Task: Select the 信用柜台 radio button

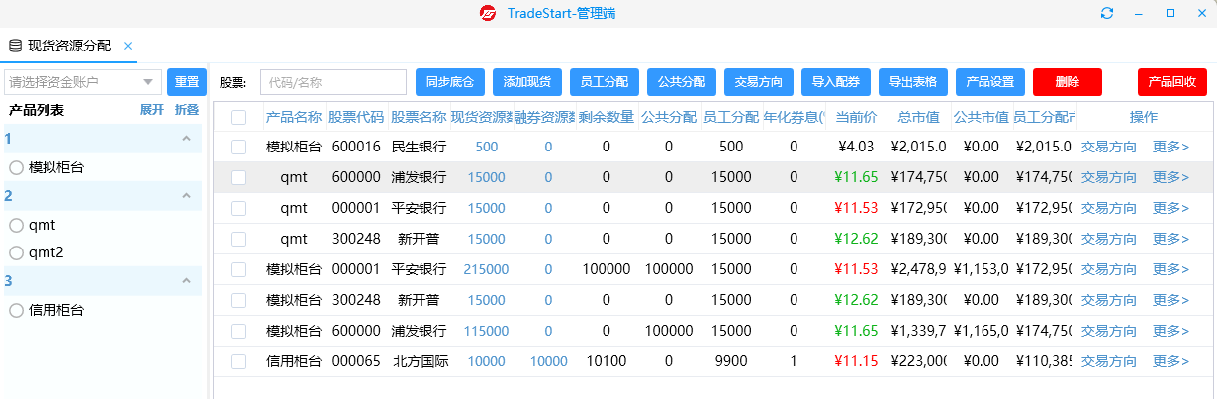Action: pos(16,310)
